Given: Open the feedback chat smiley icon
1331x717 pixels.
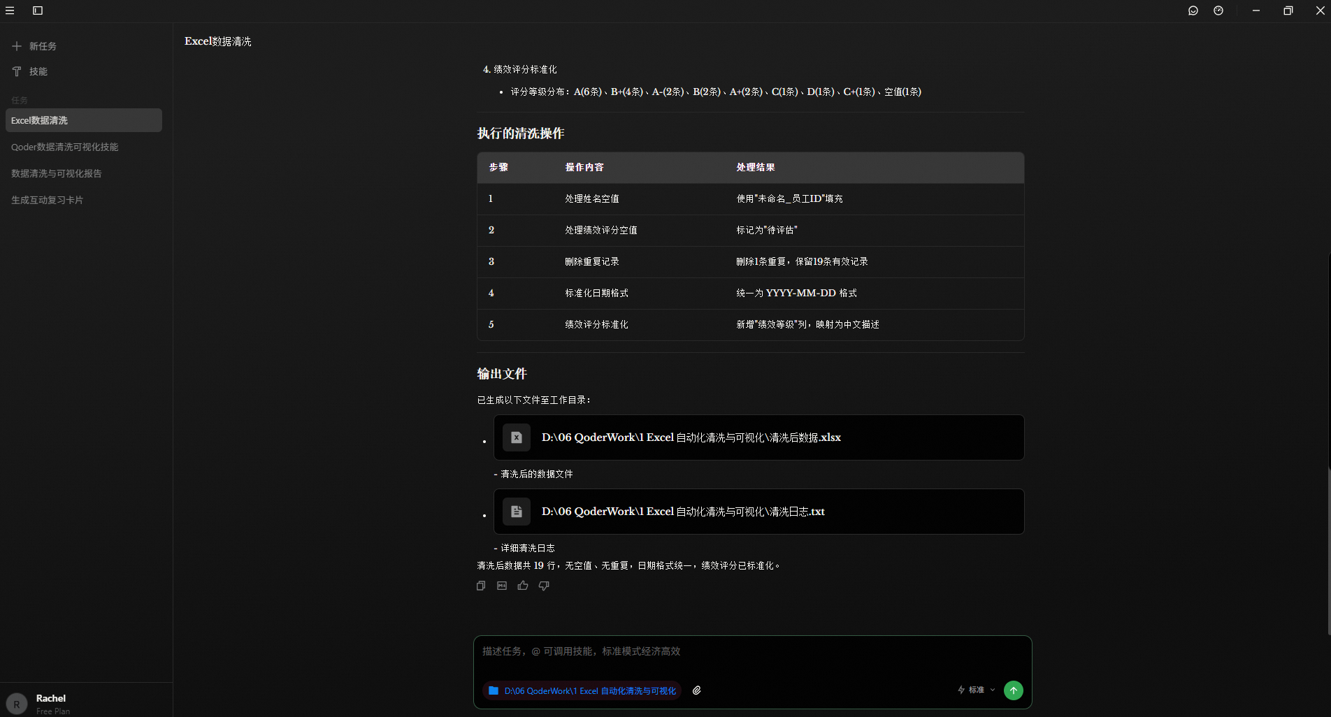Looking at the screenshot, I should (x=1193, y=10).
